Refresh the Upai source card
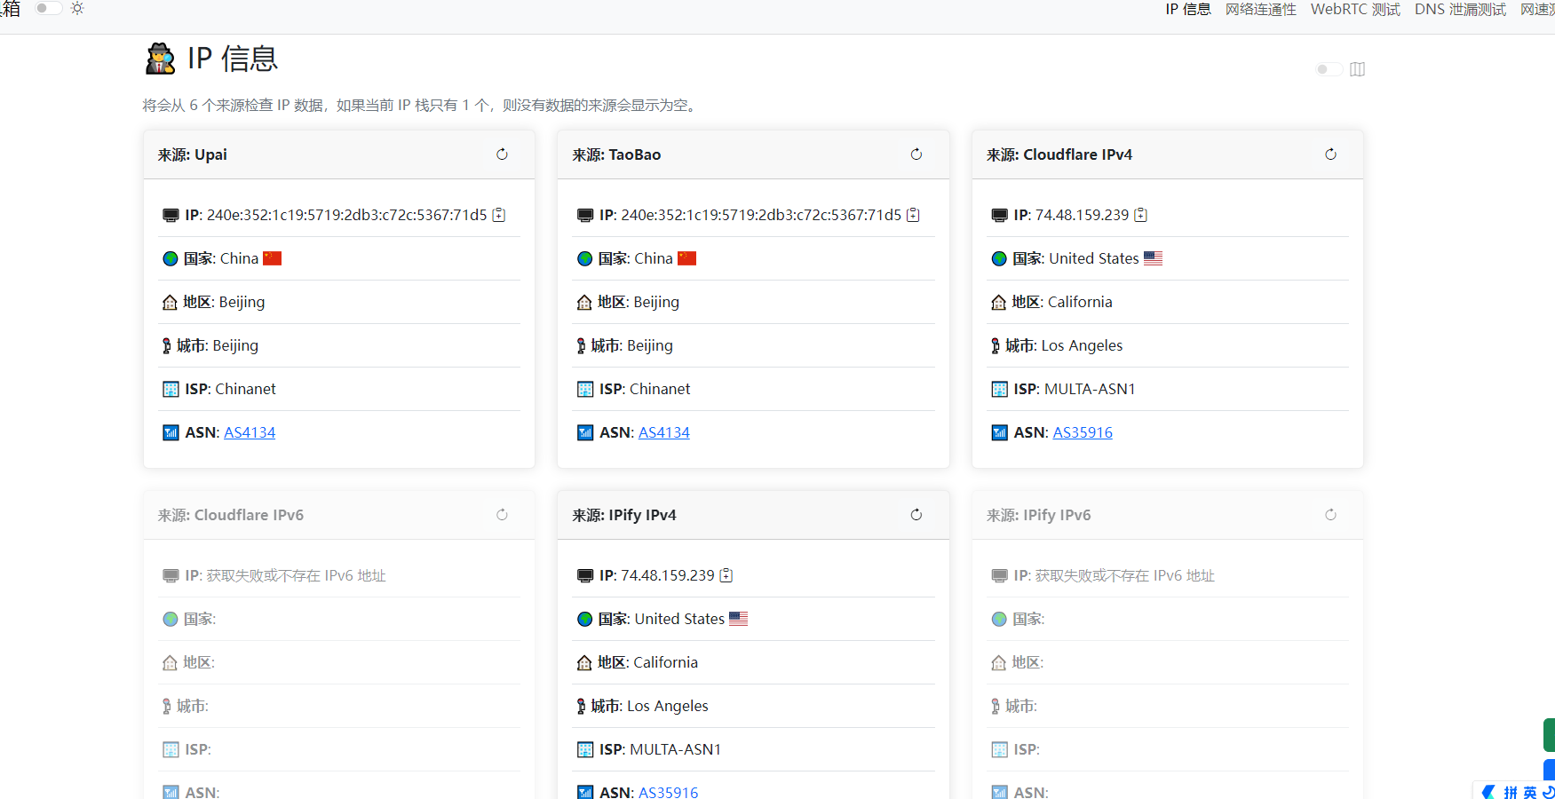Image resolution: width=1555 pixels, height=799 pixels. click(502, 154)
